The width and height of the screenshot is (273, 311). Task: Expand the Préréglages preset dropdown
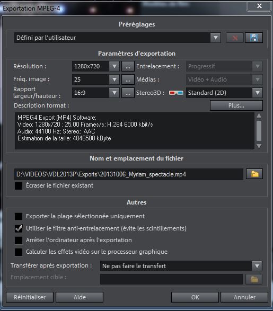pos(215,38)
